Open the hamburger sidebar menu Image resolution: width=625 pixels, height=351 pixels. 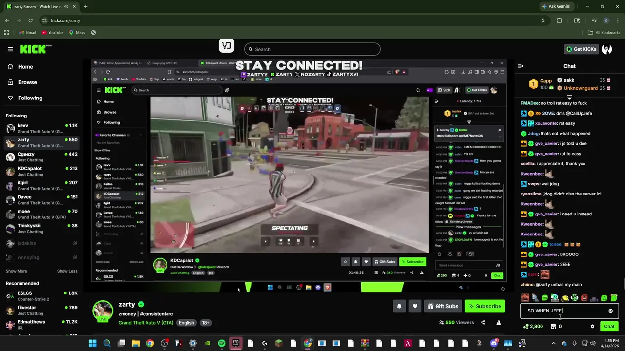10,49
